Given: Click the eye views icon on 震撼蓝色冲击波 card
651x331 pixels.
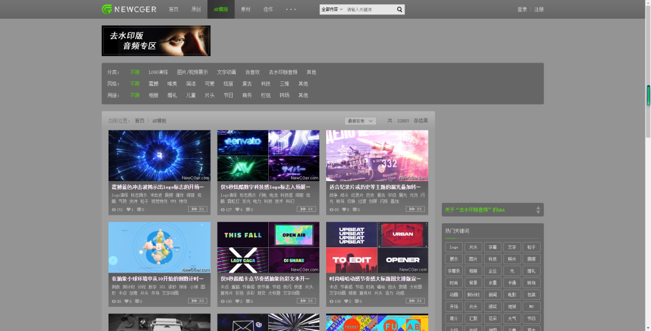Looking at the screenshot, I should click(x=114, y=209).
